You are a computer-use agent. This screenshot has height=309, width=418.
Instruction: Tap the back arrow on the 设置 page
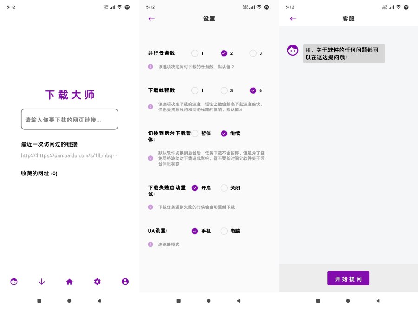point(150,19)
